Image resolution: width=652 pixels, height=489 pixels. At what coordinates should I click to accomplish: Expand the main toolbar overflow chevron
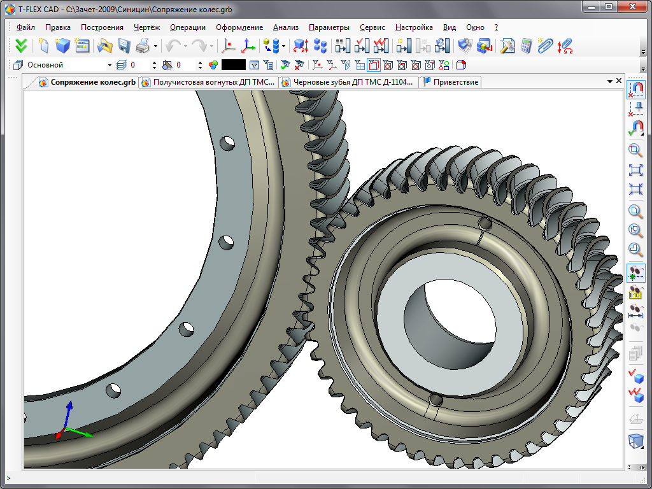(643, 52)
